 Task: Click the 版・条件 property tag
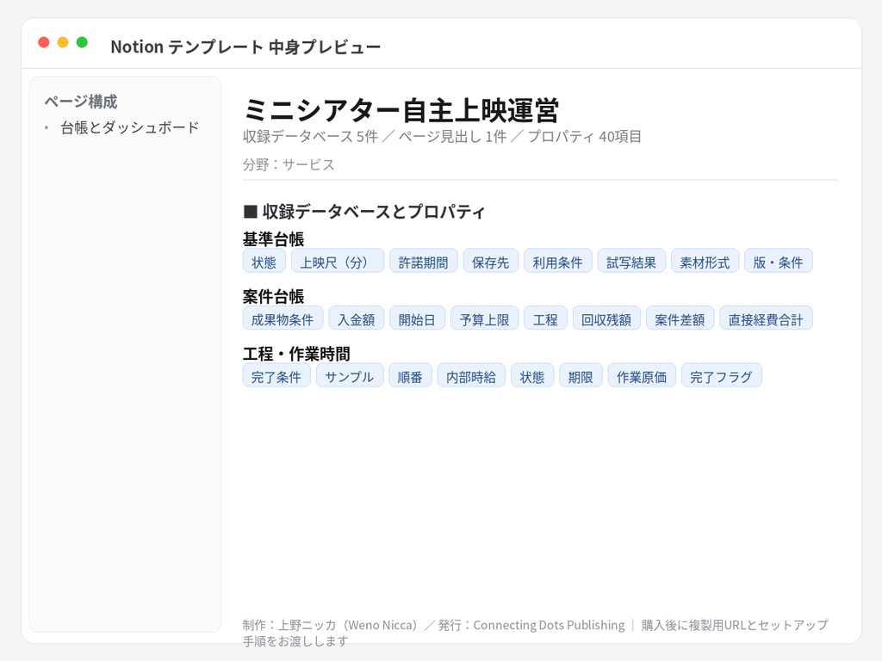779,262
